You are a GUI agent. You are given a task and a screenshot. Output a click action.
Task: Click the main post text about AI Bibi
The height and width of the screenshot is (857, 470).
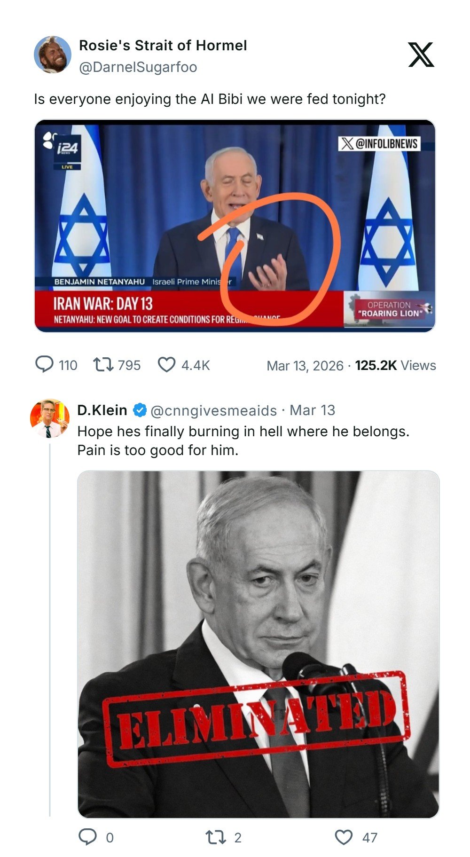[x=210, y=99]
